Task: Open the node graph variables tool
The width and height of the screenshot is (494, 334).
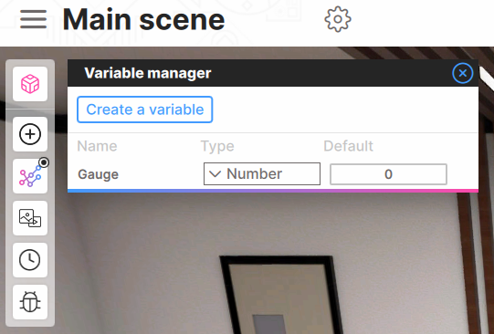Action: [x=30, y=176]
